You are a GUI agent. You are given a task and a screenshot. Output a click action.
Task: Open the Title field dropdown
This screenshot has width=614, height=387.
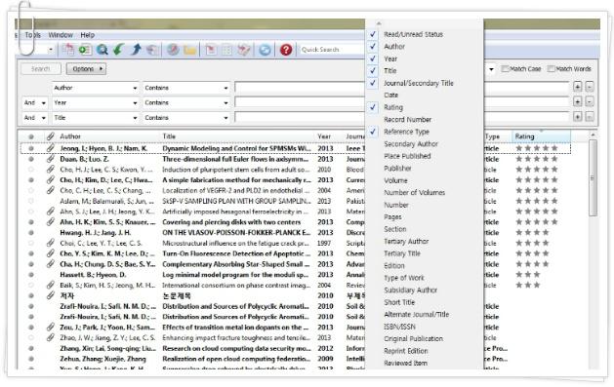[135, 118]
